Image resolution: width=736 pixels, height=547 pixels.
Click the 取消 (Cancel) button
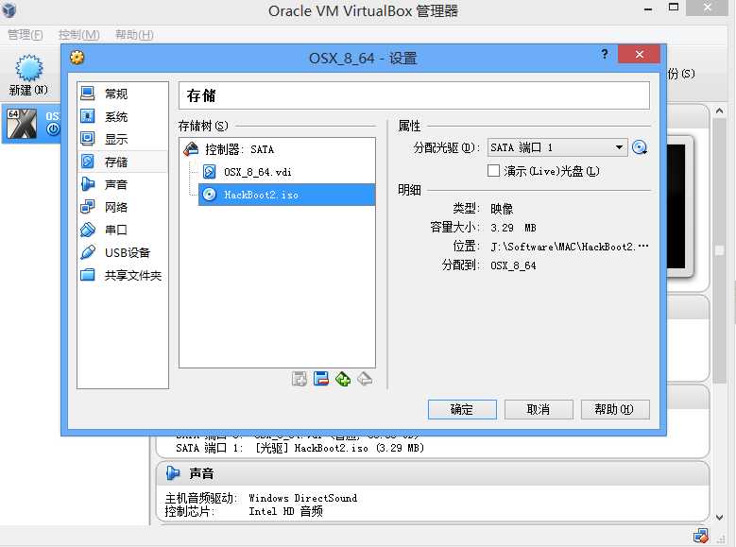539,409
